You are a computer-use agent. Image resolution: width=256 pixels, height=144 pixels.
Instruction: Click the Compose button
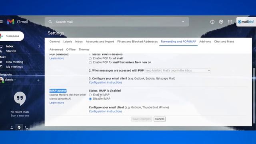point(12,36)
